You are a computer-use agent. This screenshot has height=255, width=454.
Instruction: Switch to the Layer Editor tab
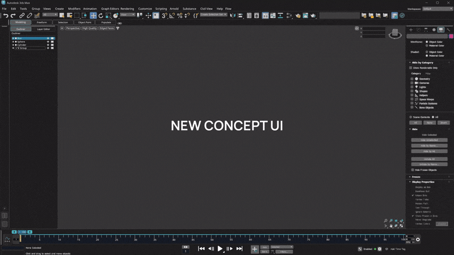point(44,29)
